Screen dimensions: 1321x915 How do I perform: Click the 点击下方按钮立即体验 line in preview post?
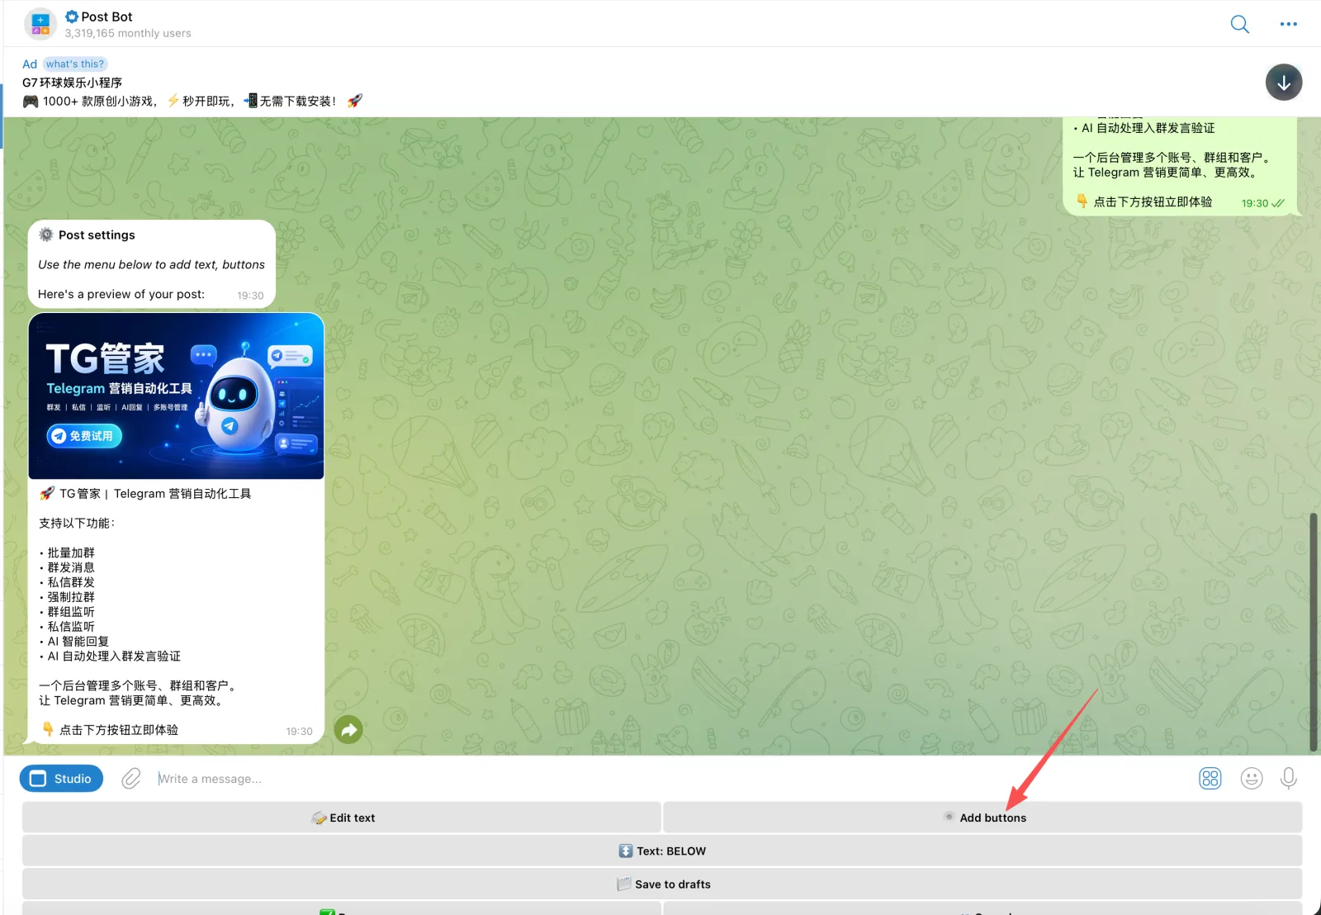coord(119,730)
